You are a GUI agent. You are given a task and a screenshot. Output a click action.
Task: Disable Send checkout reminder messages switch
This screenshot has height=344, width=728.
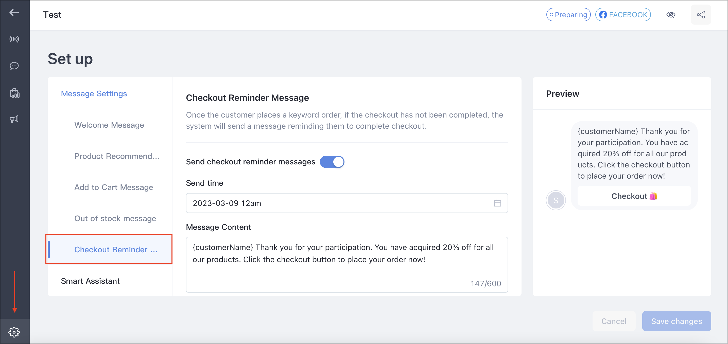tap(332, 162)
